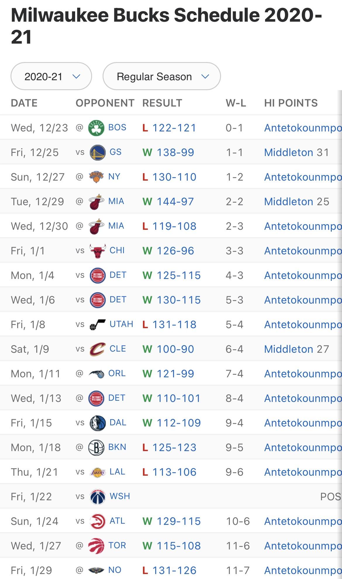342x579 pixels.
Task: Click the Orlando Magic logo icon
Action: (96, 374)
